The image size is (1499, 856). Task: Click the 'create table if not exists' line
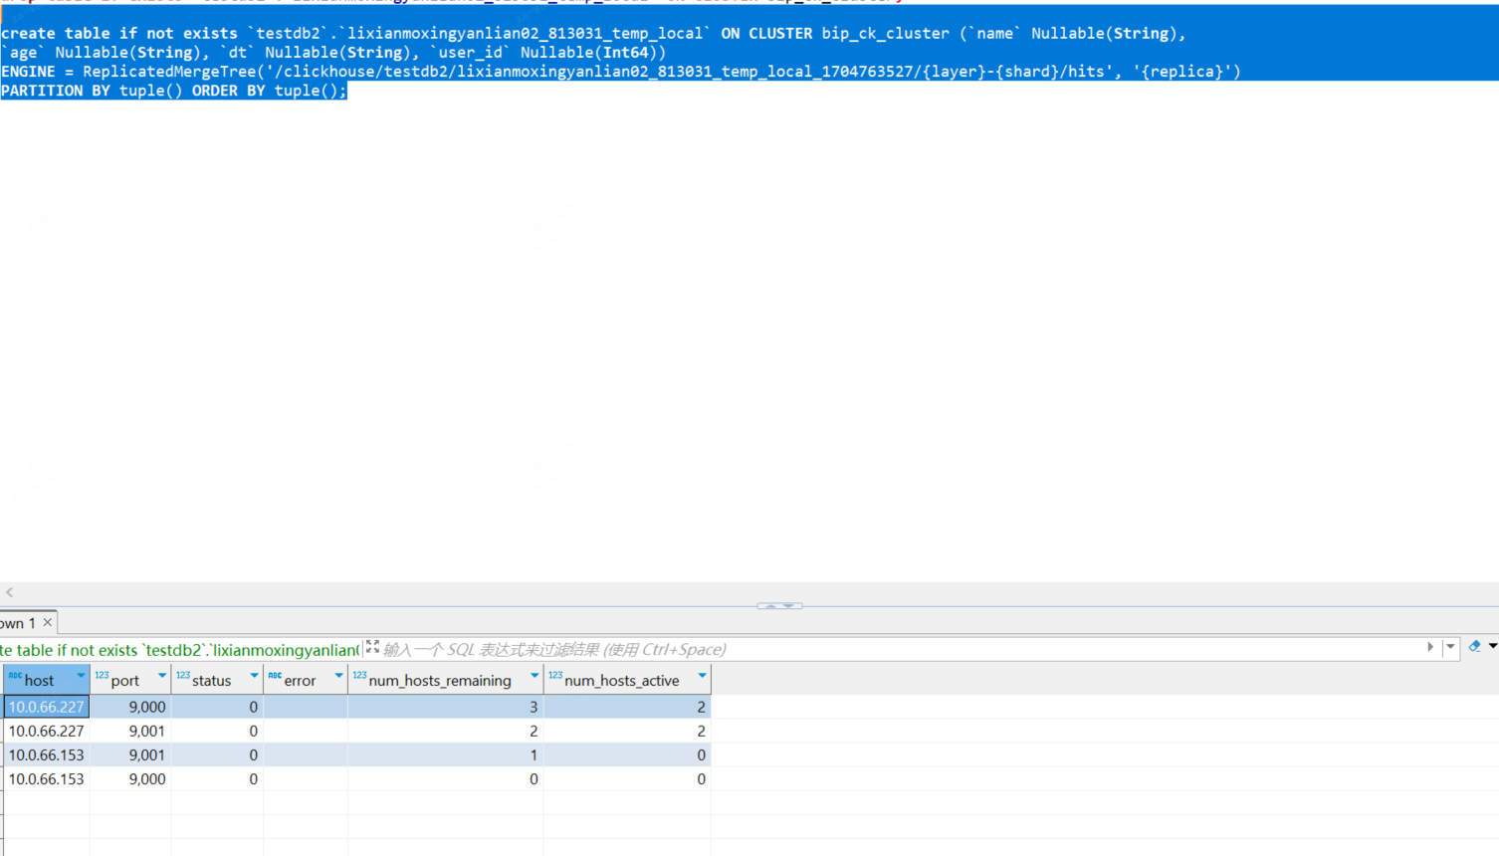tap(593, 34)
